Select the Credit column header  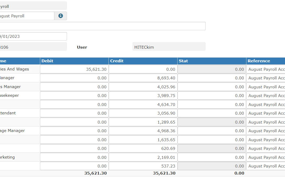[143, 61]
